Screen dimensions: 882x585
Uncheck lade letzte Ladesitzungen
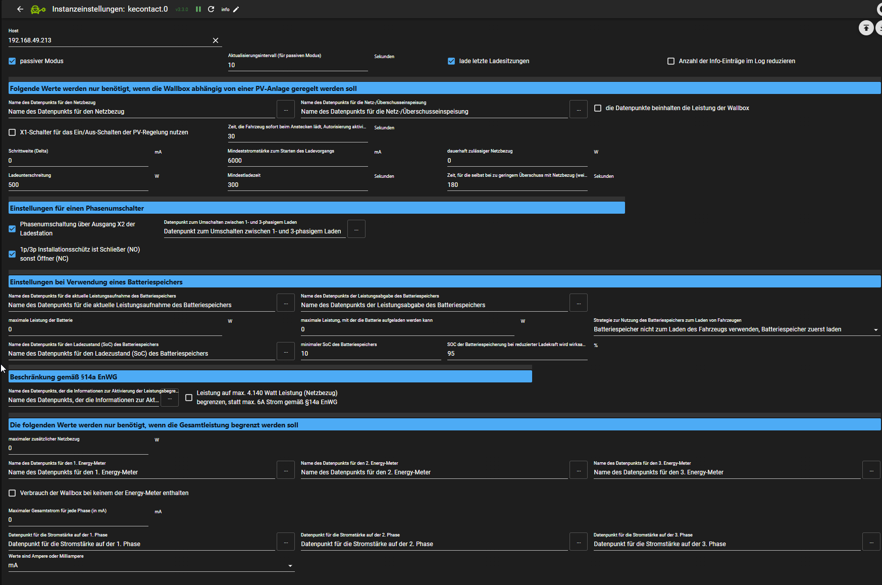tap(451, 61)
